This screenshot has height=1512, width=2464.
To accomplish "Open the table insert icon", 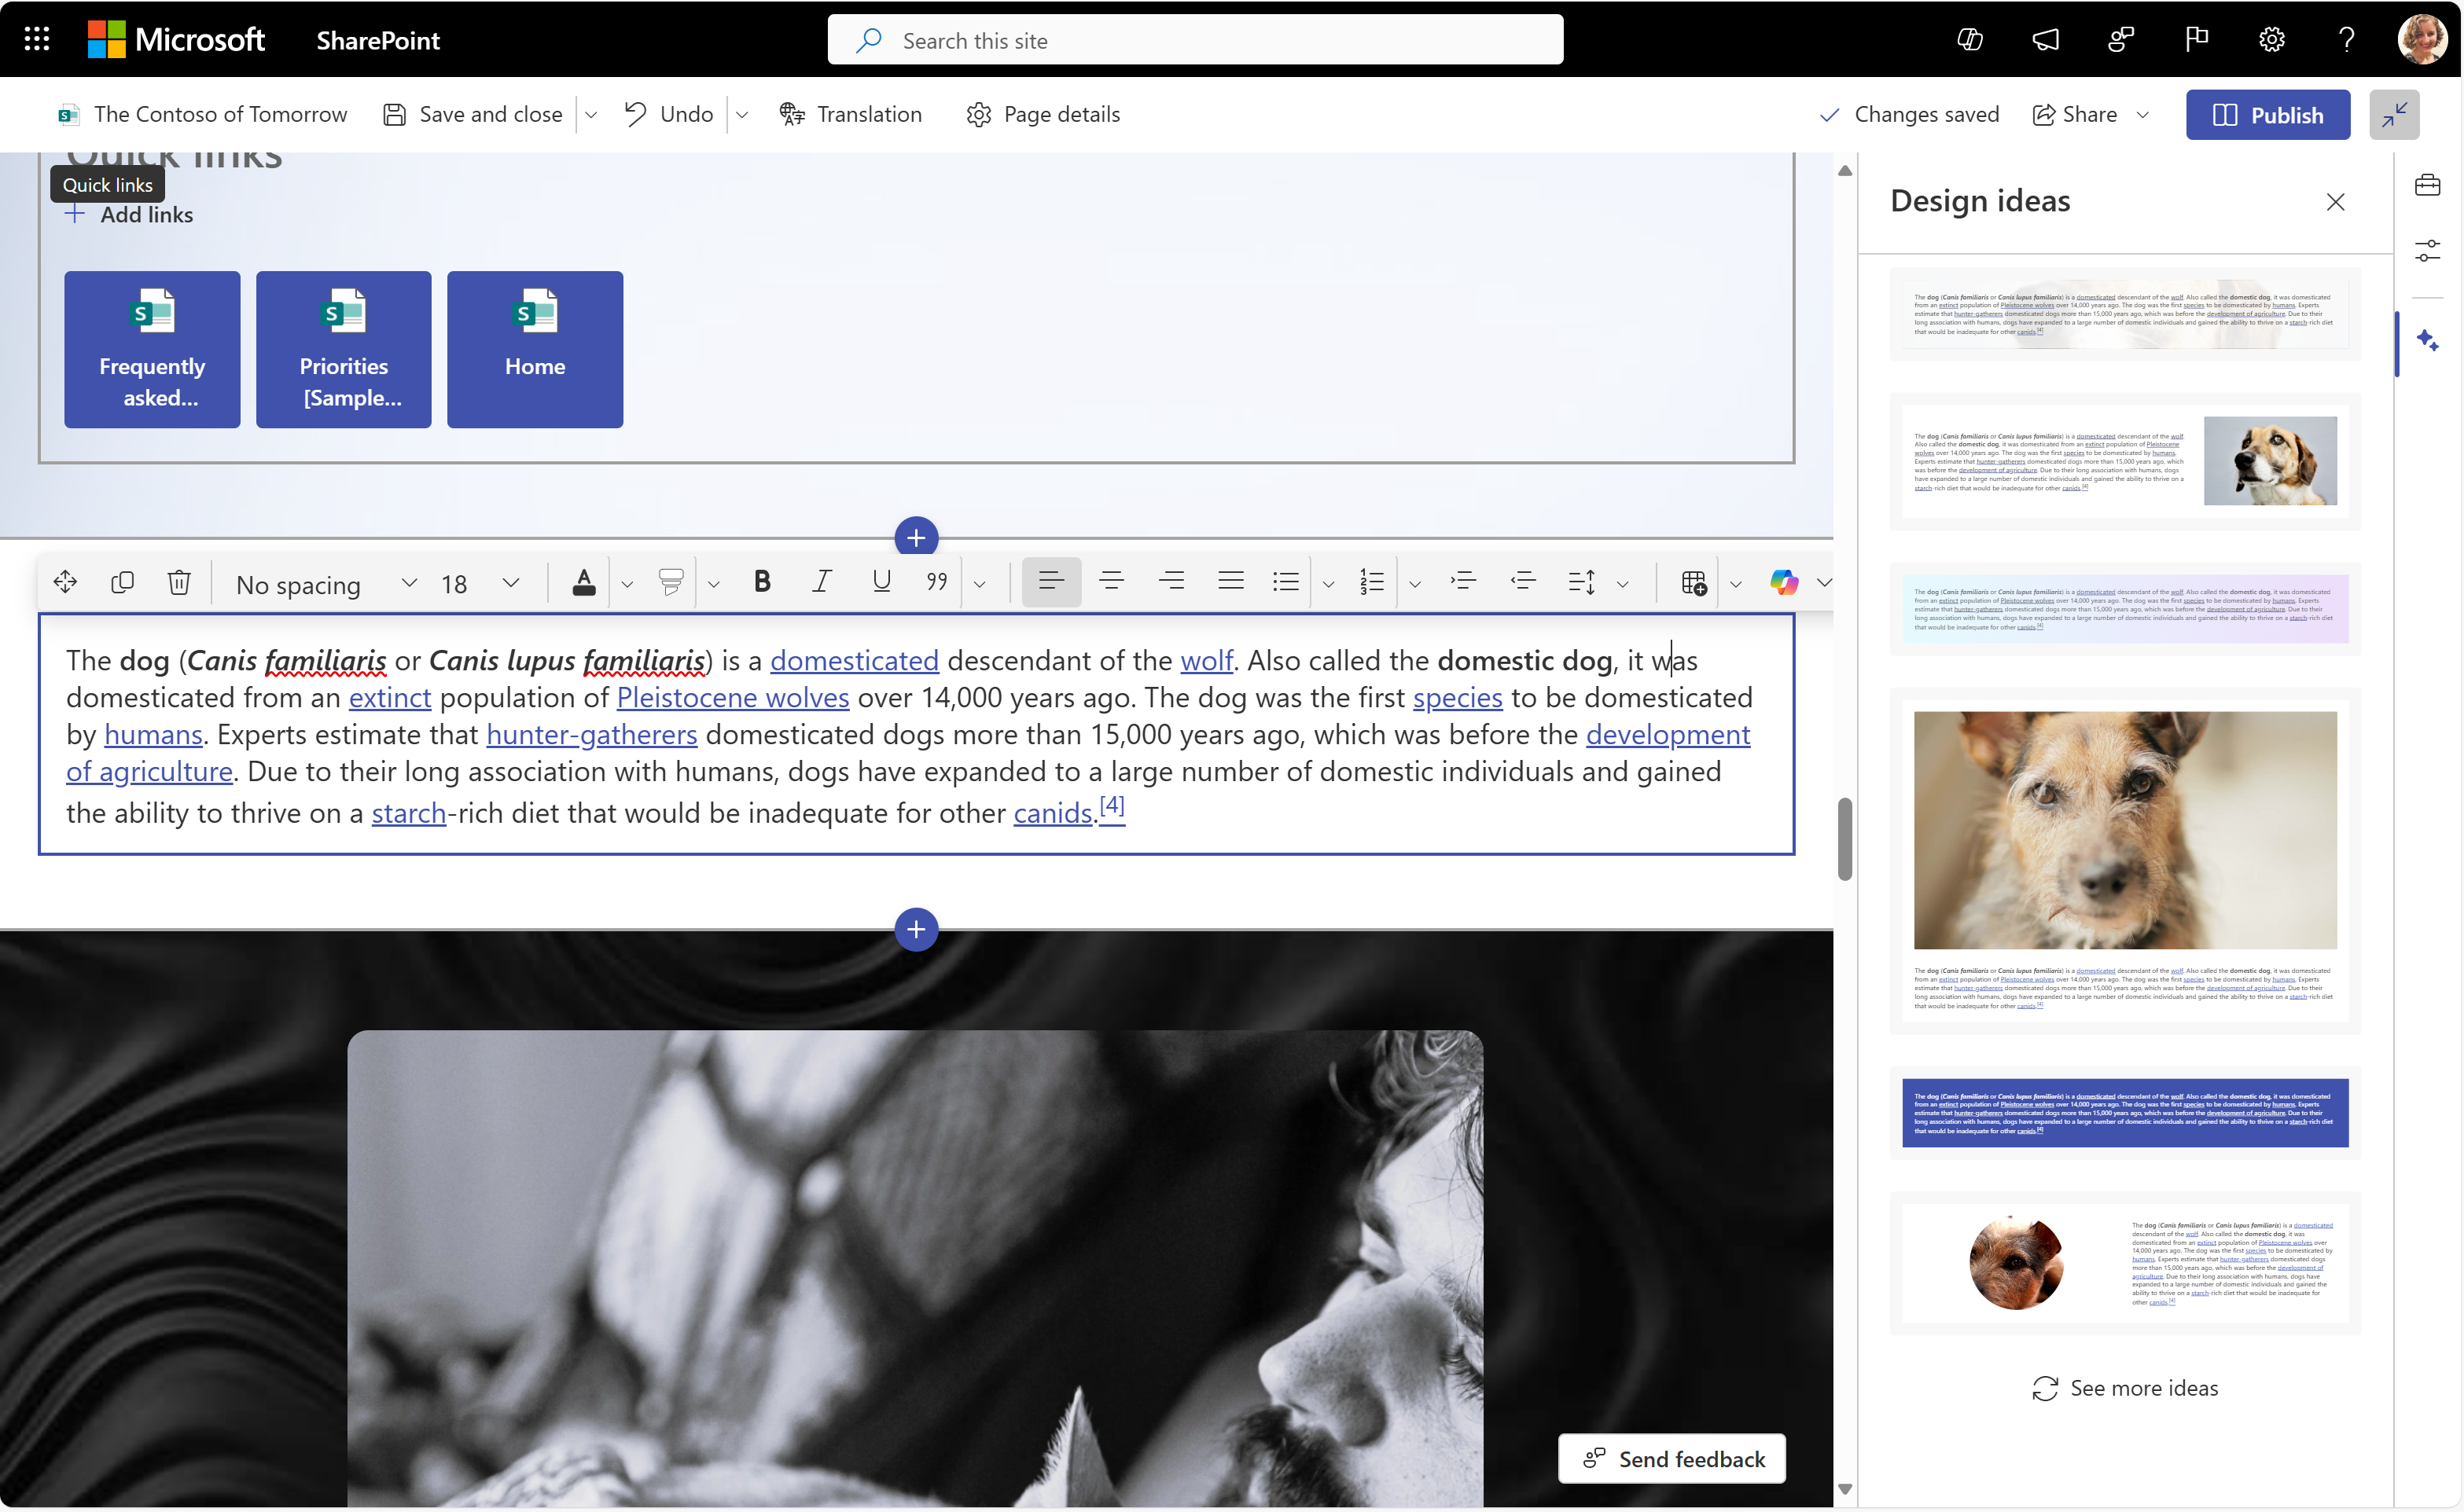I will click(x=1695, y=582).
